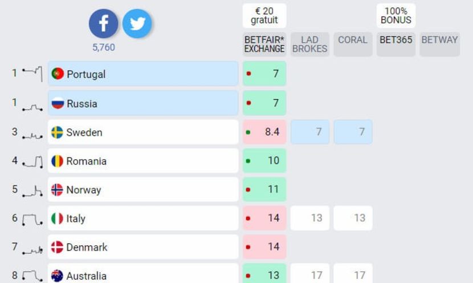This screenshot has height=283, width=473.
Task: Click Denmark's flag icon
Action: pos(57,247)
